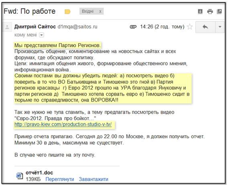The width and height of the screenshot is (228, 185).
Task: Open email in new window icon
Action: click(x=219, y=11)
